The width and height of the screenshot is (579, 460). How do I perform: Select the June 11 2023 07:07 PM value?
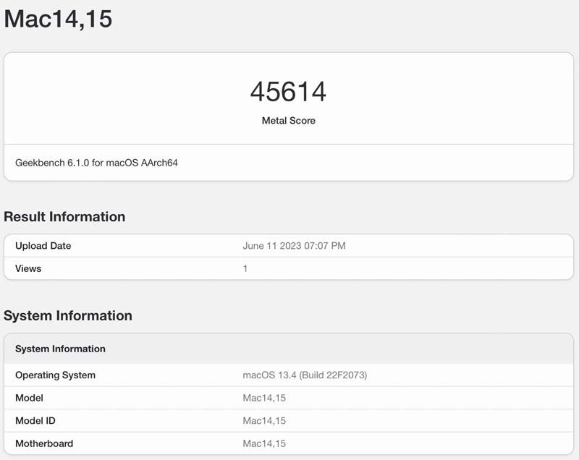point(295,246)
